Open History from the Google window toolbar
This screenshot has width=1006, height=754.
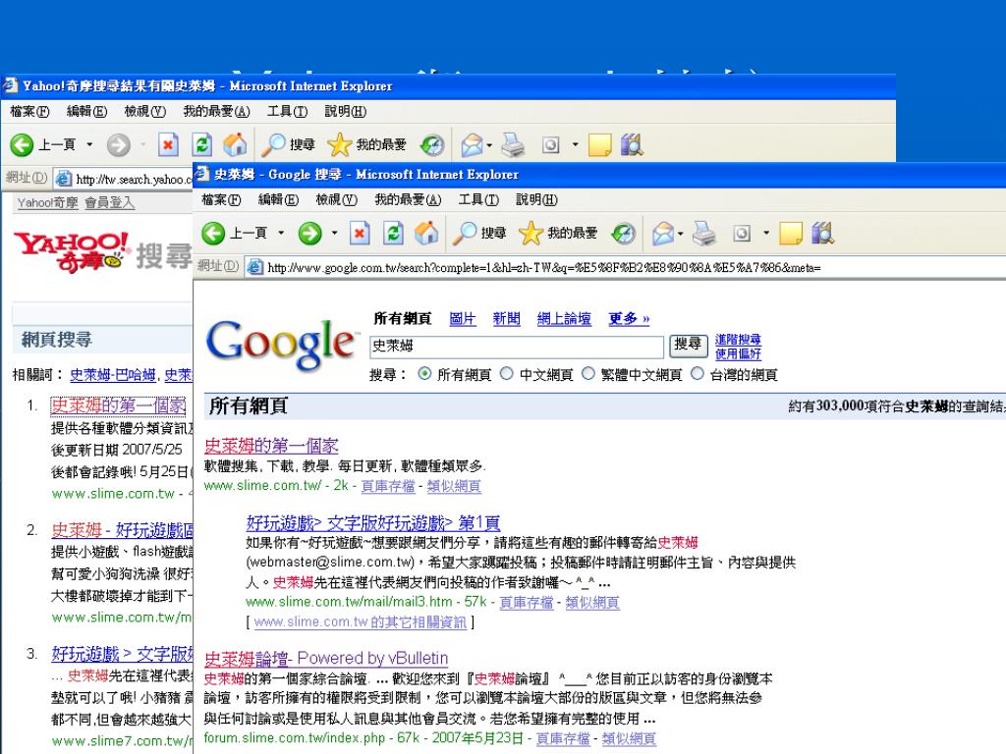point(623,234)
